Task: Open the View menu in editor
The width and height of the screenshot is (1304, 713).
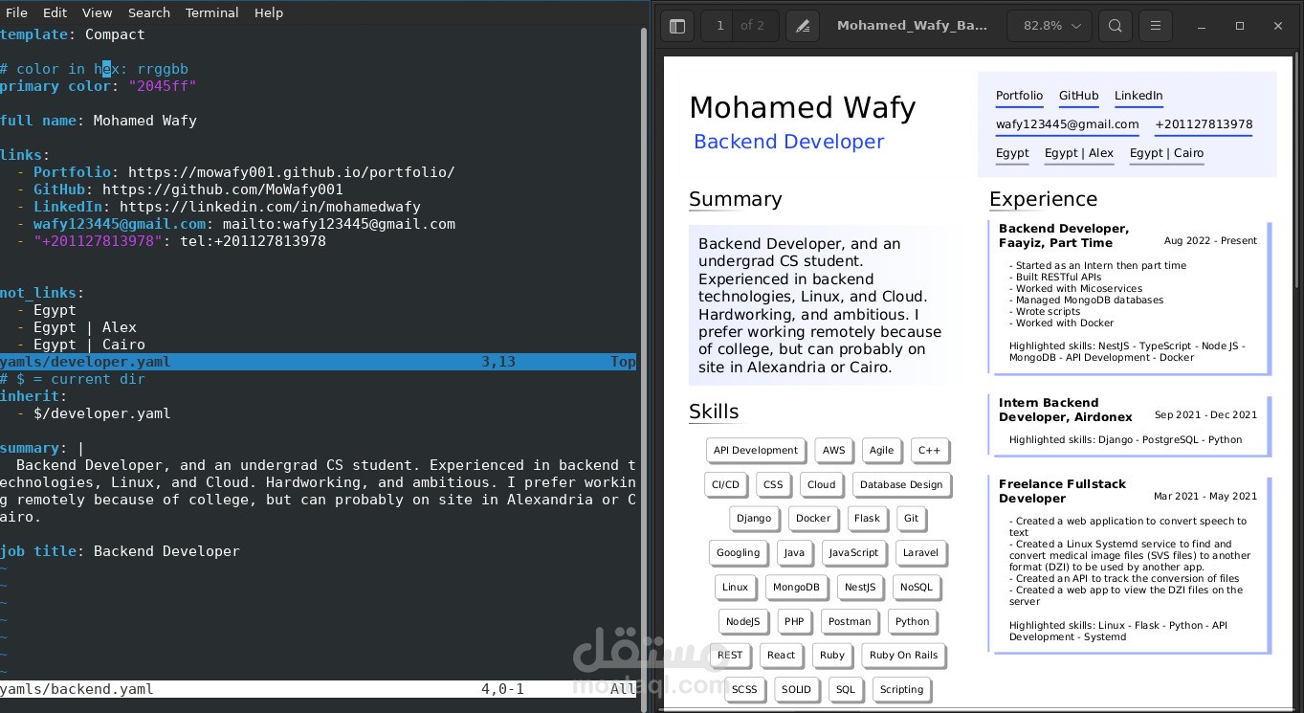Action: [x=98, y=12]
